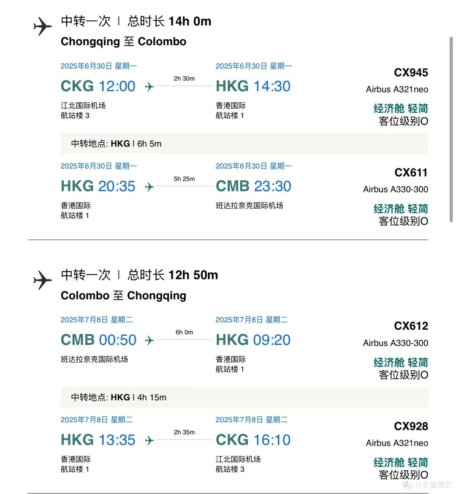
Task: Click the flight icon beside CMB 00:50
Action: tap(149, 340)
